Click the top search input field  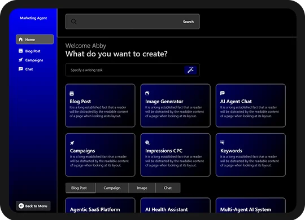coord(133,21)
